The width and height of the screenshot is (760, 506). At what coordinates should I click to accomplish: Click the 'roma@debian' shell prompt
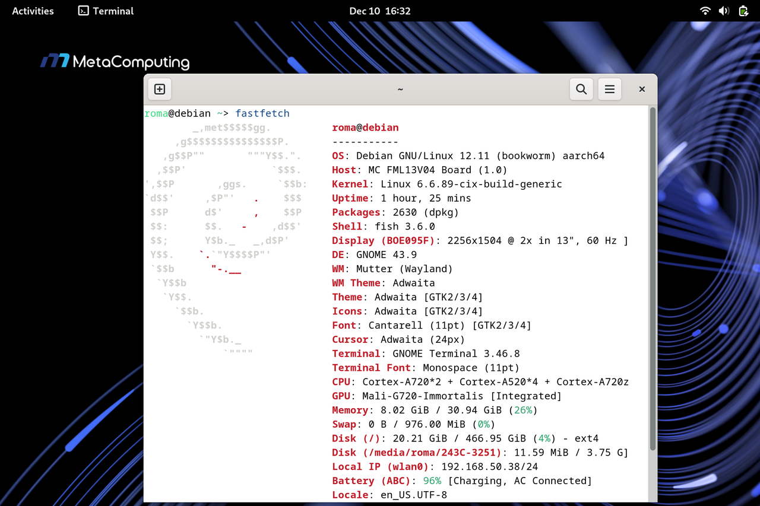click(178, 113)
